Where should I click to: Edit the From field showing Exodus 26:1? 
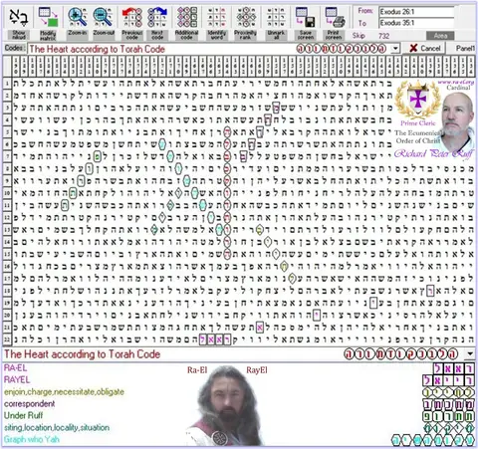416,12
